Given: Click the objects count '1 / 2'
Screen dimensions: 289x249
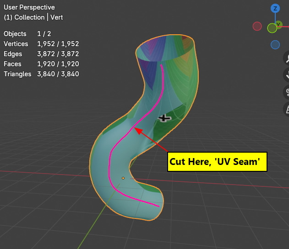Looking at the screenshot, I should (44, 34).
